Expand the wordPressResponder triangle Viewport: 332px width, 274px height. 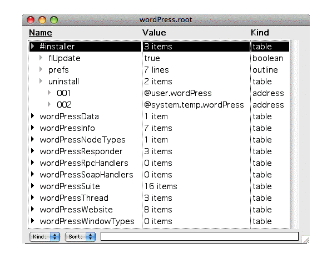(33, 151)
